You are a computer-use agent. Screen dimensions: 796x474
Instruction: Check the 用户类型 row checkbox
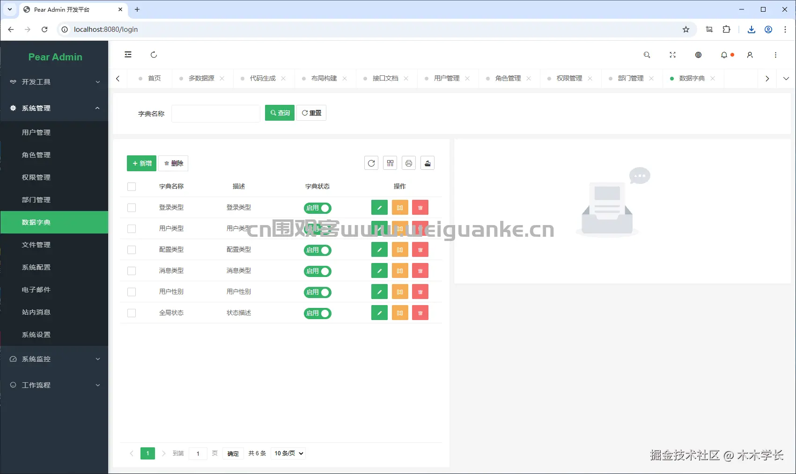tap(132, 229)
